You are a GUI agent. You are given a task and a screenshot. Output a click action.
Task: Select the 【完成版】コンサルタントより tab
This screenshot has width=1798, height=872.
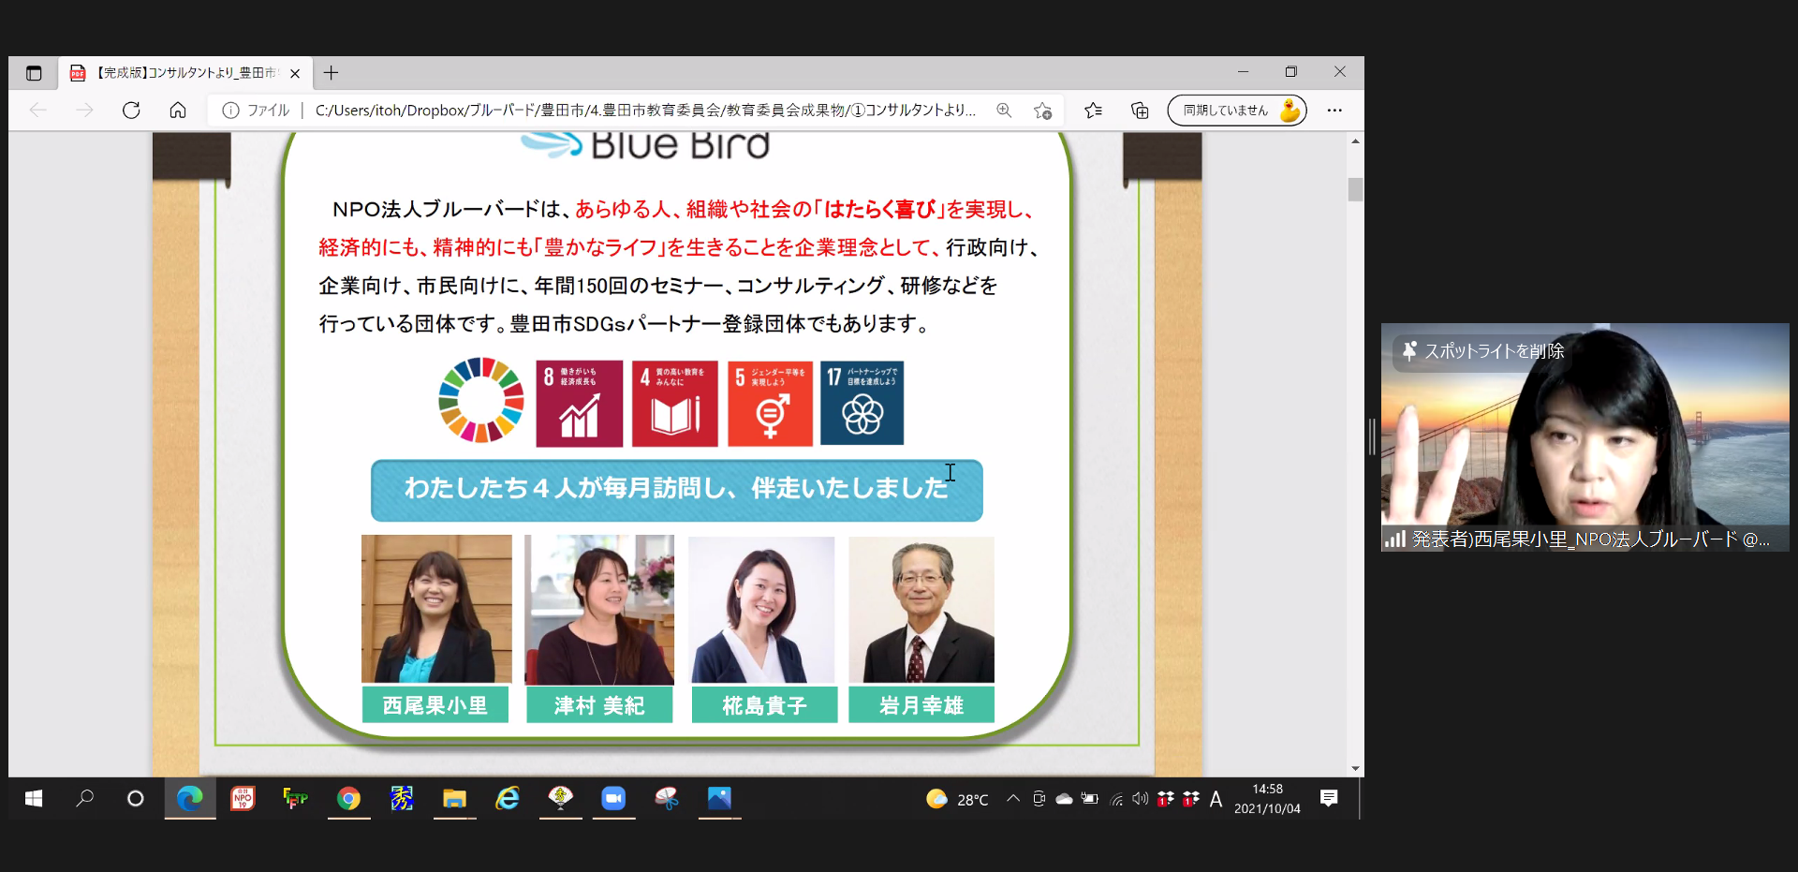[x=185, y=73]
